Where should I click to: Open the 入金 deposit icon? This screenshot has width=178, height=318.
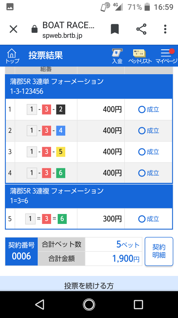pyautogui.click(x=117, y=56)
